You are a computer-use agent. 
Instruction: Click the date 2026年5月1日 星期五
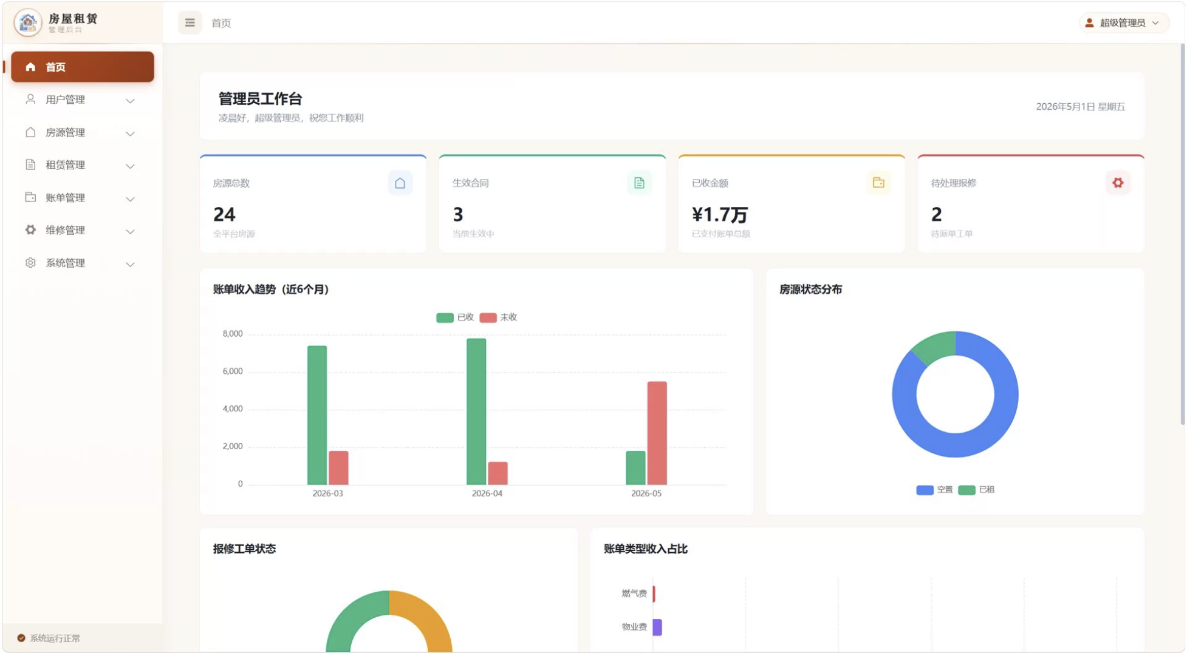[x=1080, y=107]
